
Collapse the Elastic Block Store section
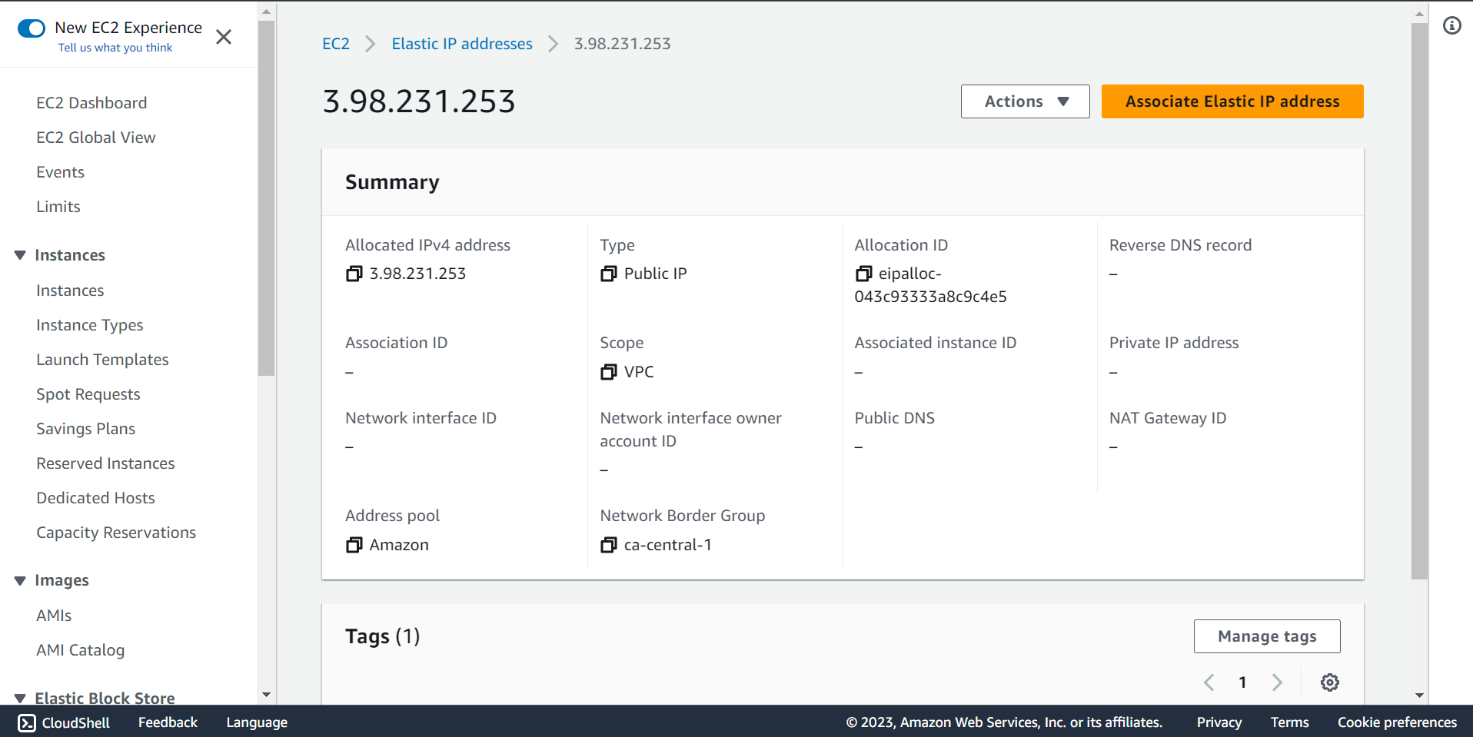coord(21,698)
